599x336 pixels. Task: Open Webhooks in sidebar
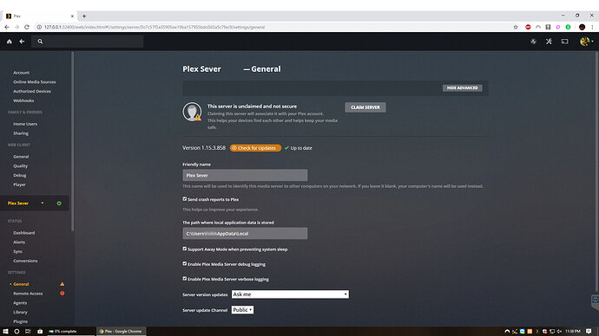(x=23, y=100)
